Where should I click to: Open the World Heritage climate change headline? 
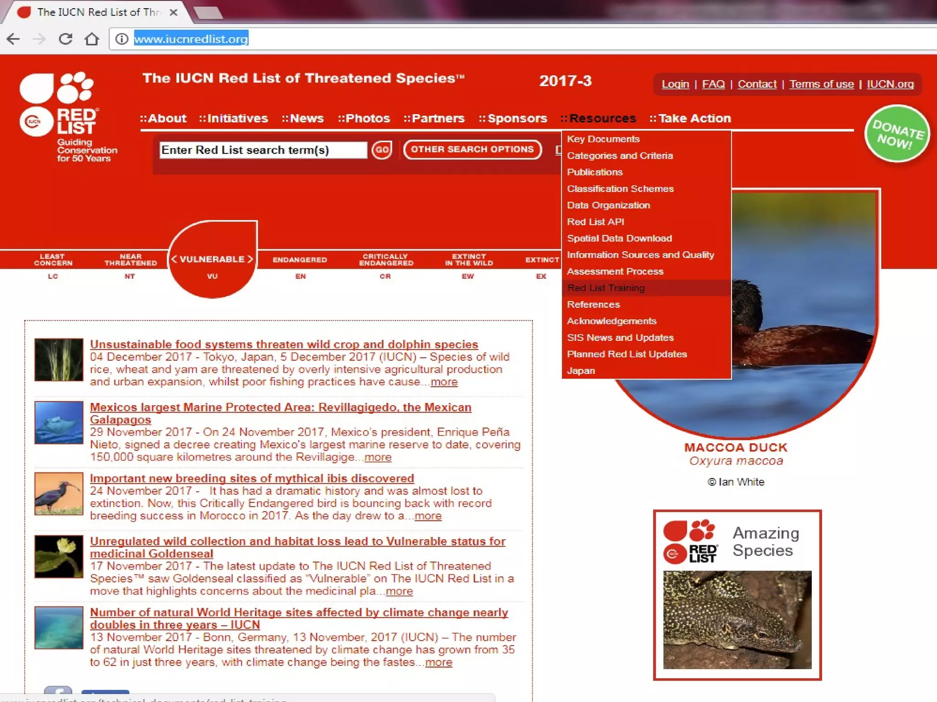(x=299, y=618)
